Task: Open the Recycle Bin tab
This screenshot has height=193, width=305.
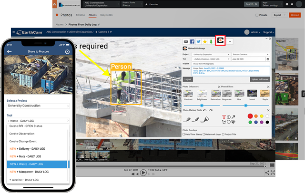Action: [106, 15]
